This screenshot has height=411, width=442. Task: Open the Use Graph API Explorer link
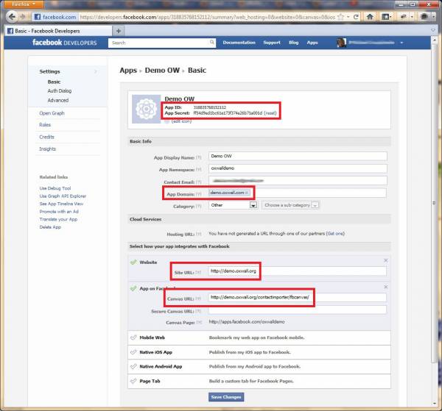63,196
